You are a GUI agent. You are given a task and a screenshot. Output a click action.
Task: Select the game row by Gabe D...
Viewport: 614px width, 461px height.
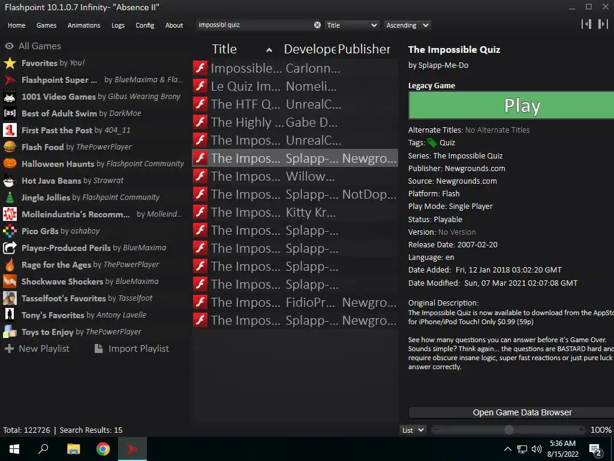[295, 122]
